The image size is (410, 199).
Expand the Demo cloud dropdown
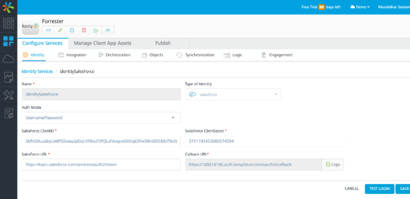point(360,7)
